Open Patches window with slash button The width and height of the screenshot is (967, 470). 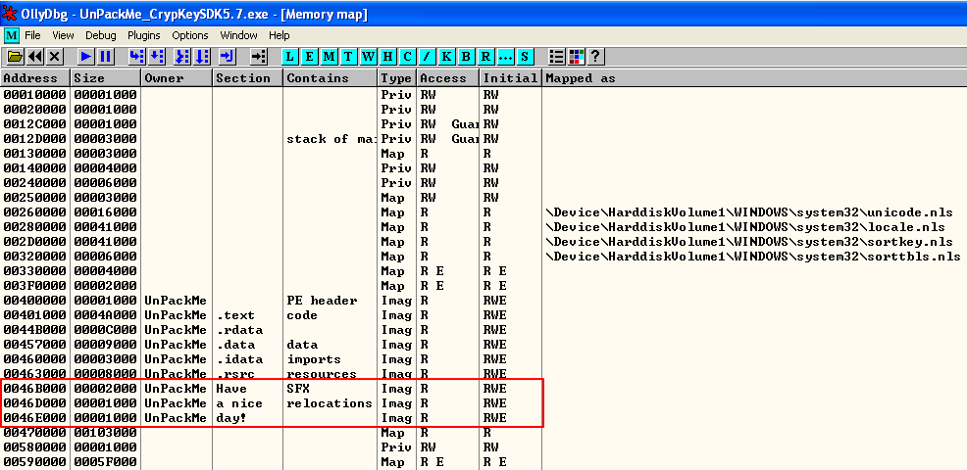coord(427,57)
